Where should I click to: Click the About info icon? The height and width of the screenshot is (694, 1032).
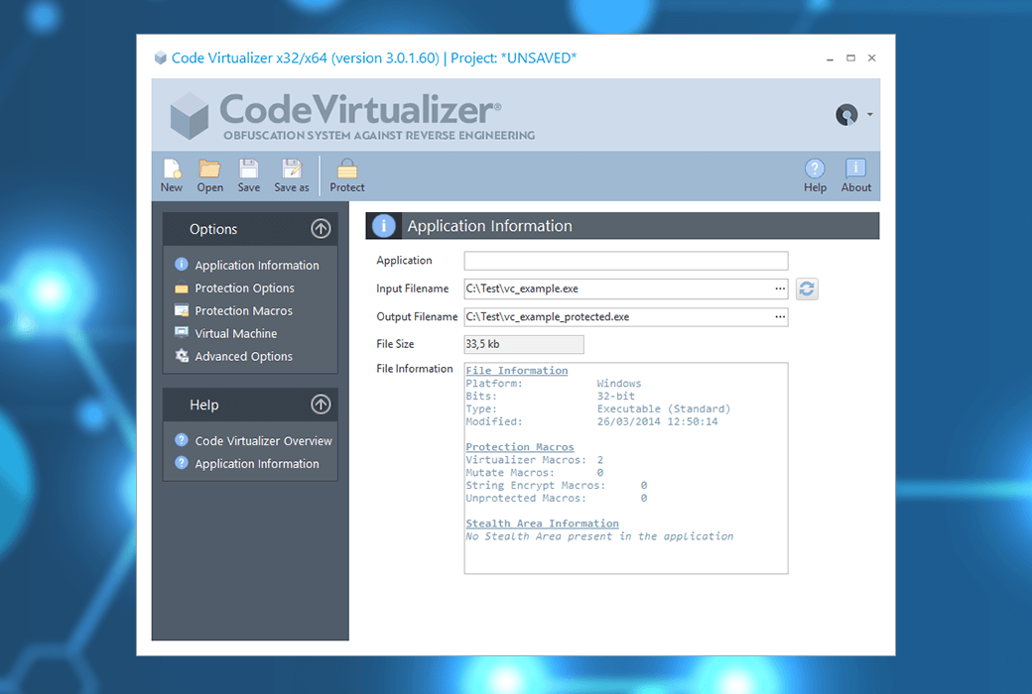point(855,174)
